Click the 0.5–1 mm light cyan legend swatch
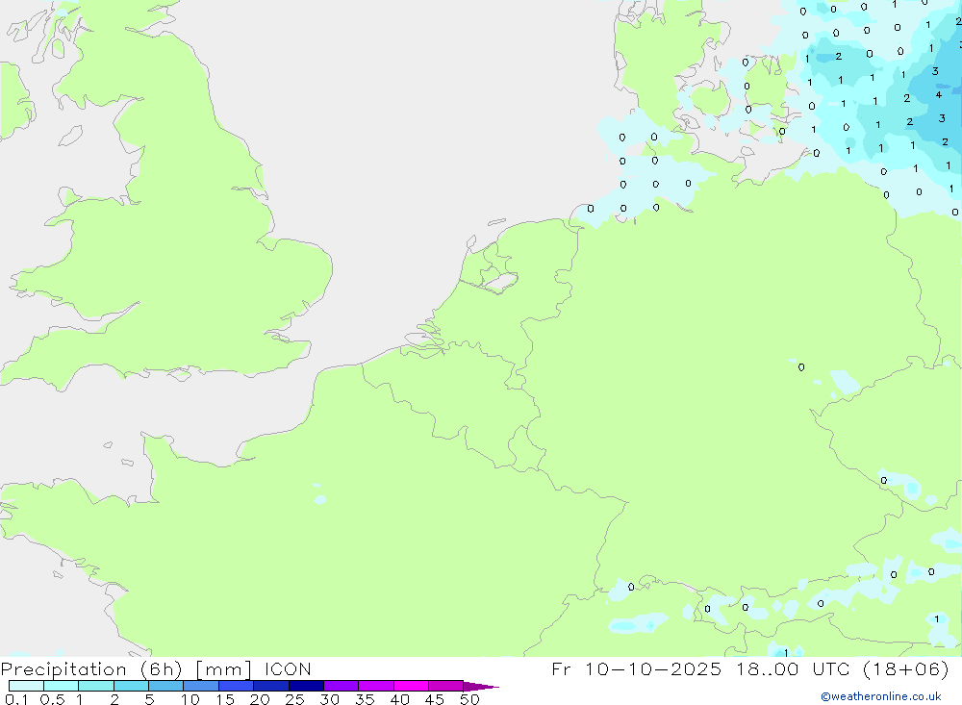Screen dimensions: 962x705 (x=62, y=686)
